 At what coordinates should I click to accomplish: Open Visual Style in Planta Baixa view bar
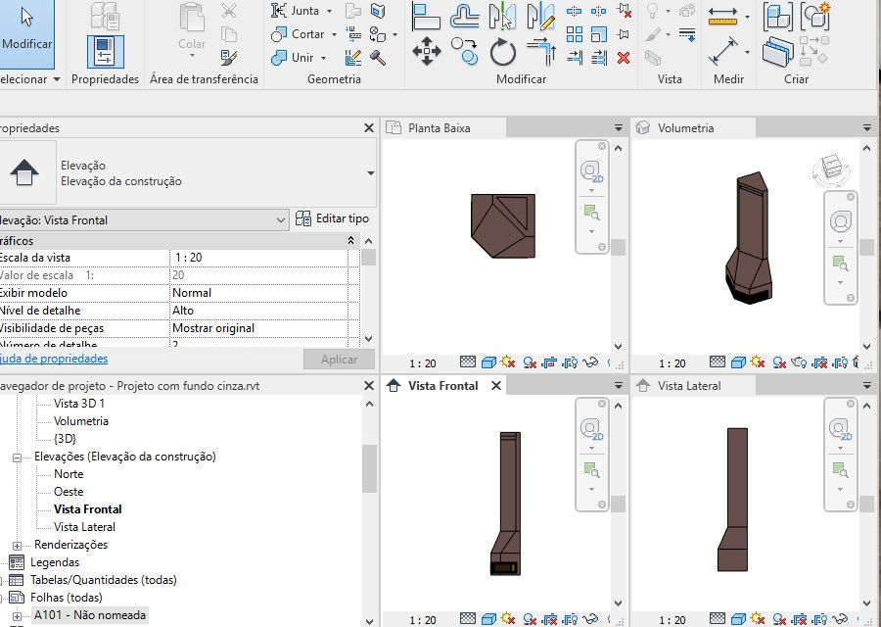tap(488, 362)
